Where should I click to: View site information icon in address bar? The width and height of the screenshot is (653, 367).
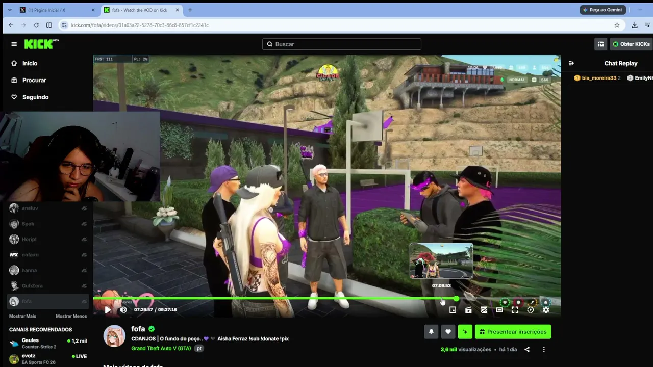tap(64, 25)
